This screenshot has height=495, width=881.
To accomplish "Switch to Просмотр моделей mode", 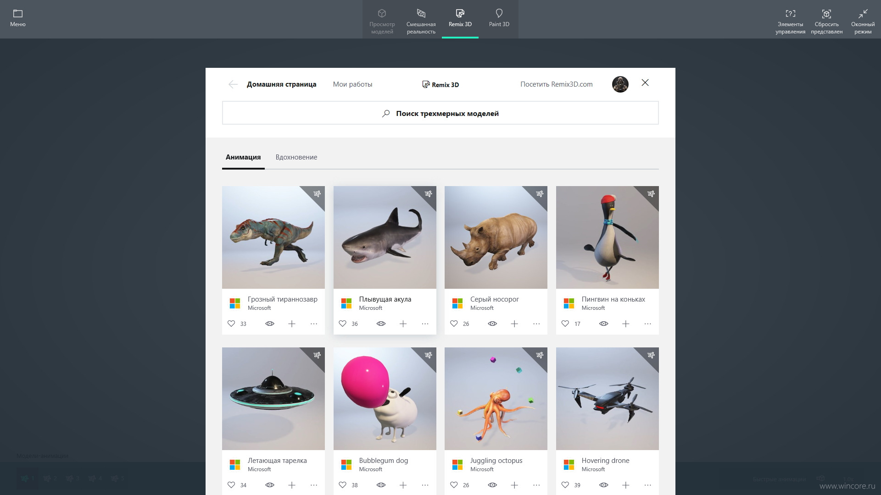I will pos(382,19).
